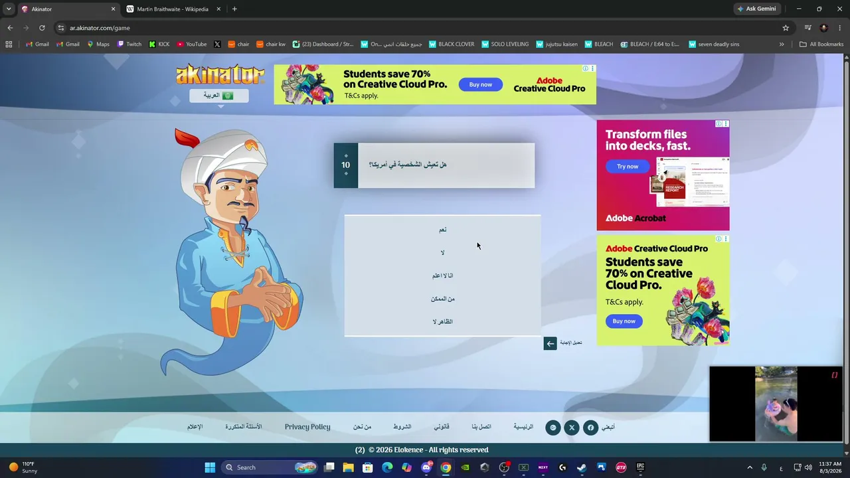This screenshot has width=850, height=478.
Task: Open File Explorer from the taskbar
Action: coord(348,467)
